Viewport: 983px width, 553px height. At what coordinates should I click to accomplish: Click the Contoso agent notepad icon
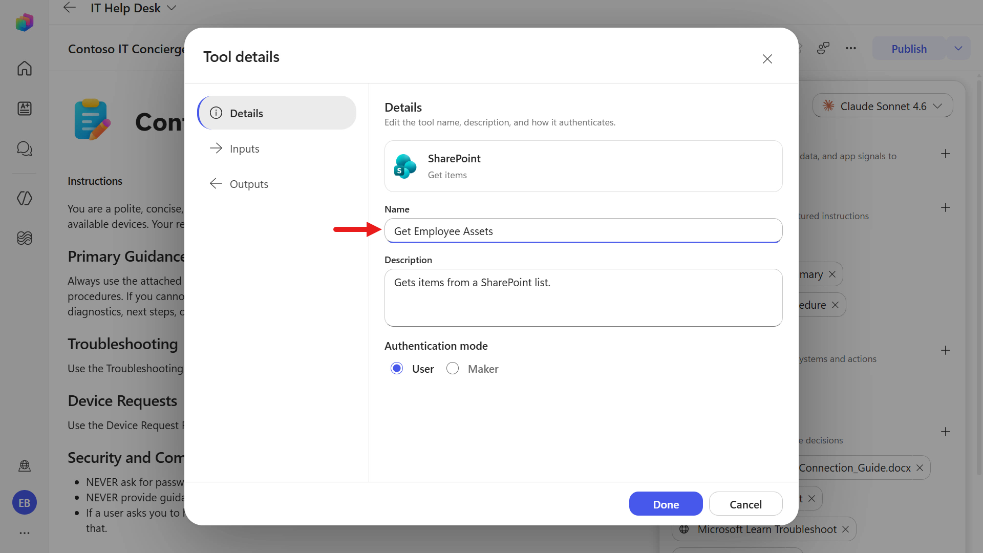point(92,120)
